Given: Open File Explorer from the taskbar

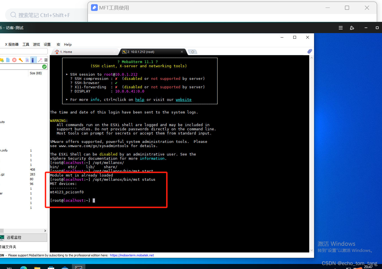Looking at the screenshot, I should [37, 268].
